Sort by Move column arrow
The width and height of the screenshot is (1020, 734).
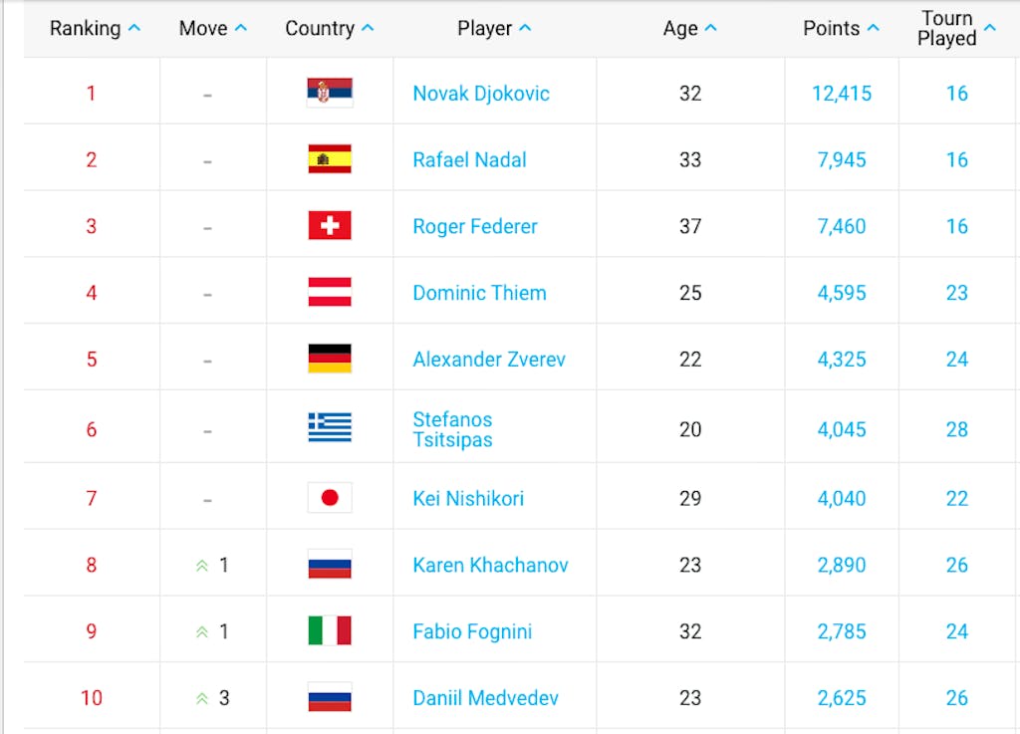(241, 28)
